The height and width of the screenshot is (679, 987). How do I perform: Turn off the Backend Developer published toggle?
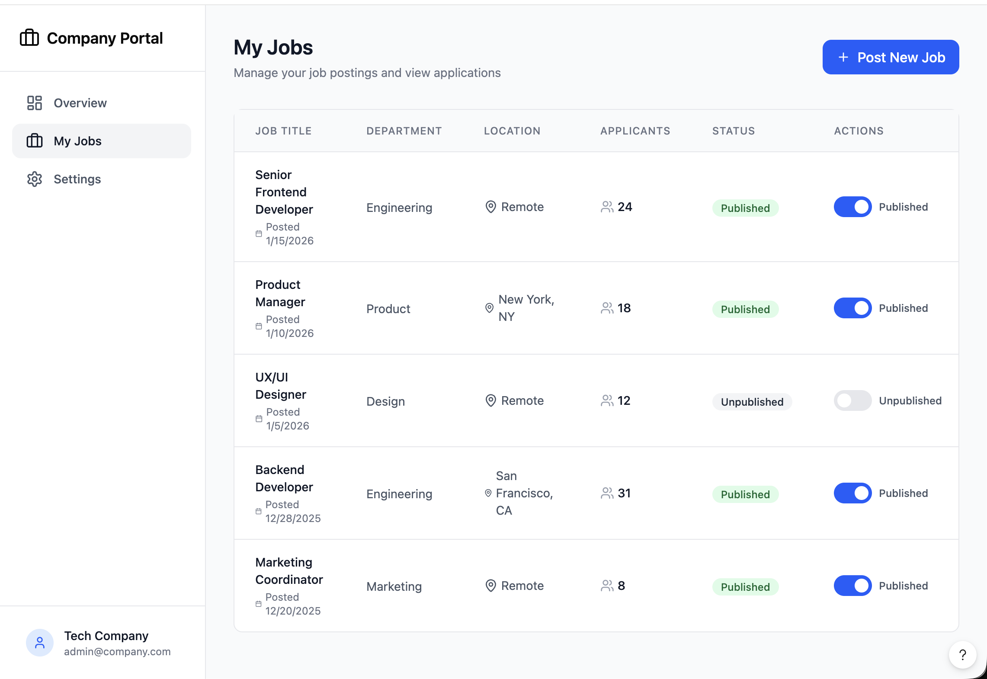[852, 493]
